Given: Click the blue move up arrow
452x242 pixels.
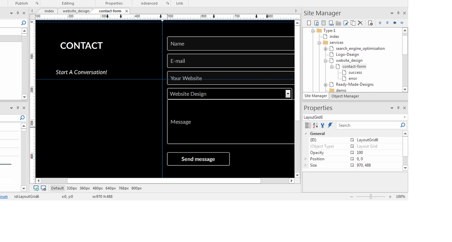Looking at the screenshot, I should coord(380,23).
